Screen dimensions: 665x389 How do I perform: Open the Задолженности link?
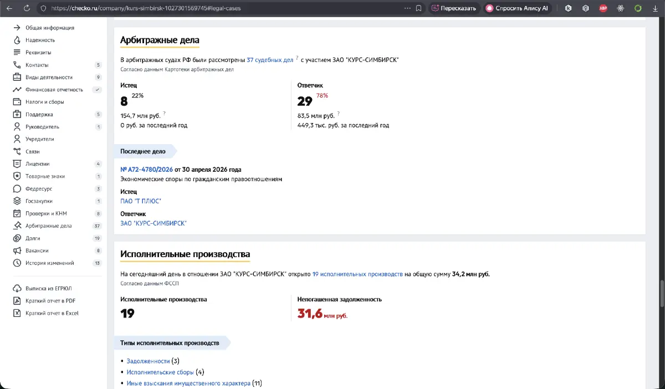tap(148, 361)
